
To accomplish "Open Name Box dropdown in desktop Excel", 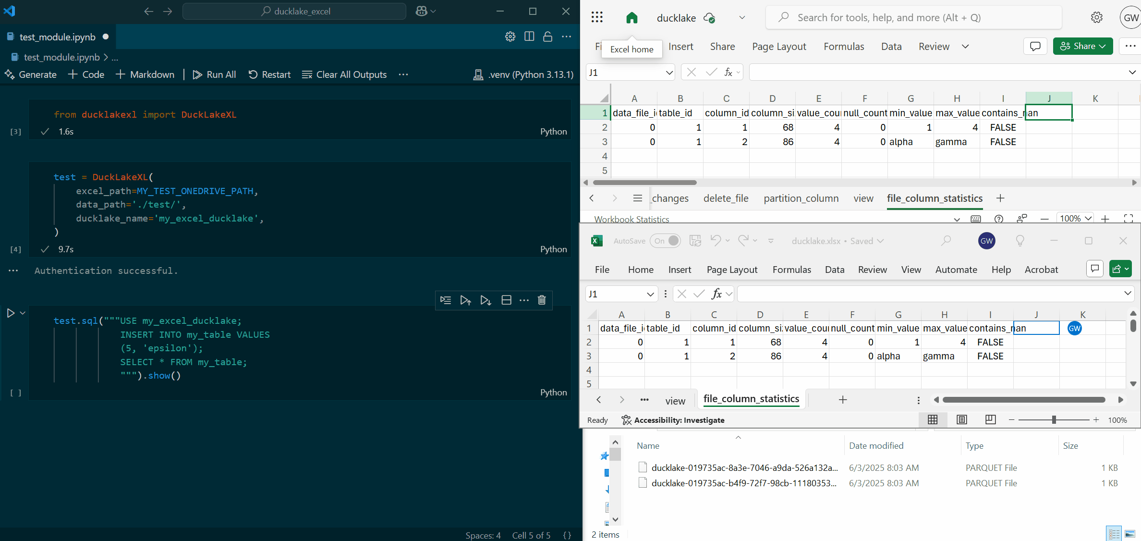I will pyautogui.click(x=650, y=294).
